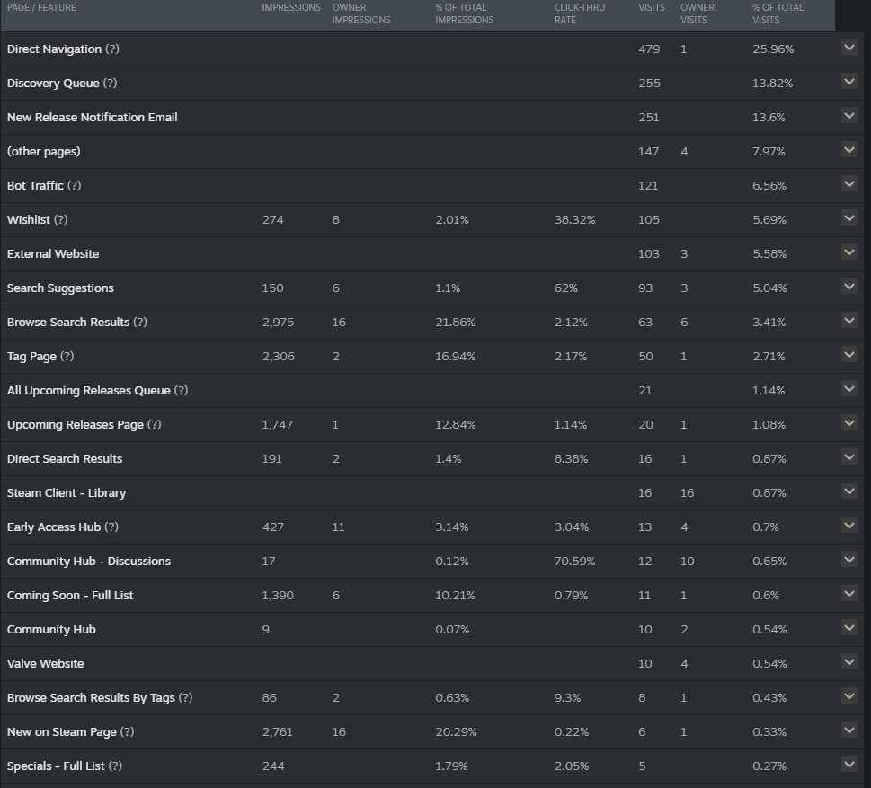Expand Browse Search Results By Tags chevron
The width and height of the screenshot is (871, 788).
tap(849, 696)
